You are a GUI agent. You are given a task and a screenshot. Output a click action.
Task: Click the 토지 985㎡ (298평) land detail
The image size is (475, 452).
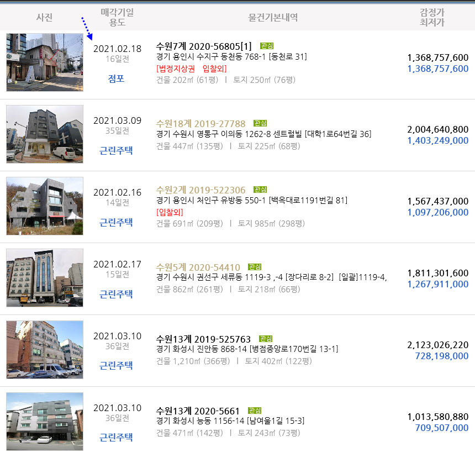pos(271,224)
